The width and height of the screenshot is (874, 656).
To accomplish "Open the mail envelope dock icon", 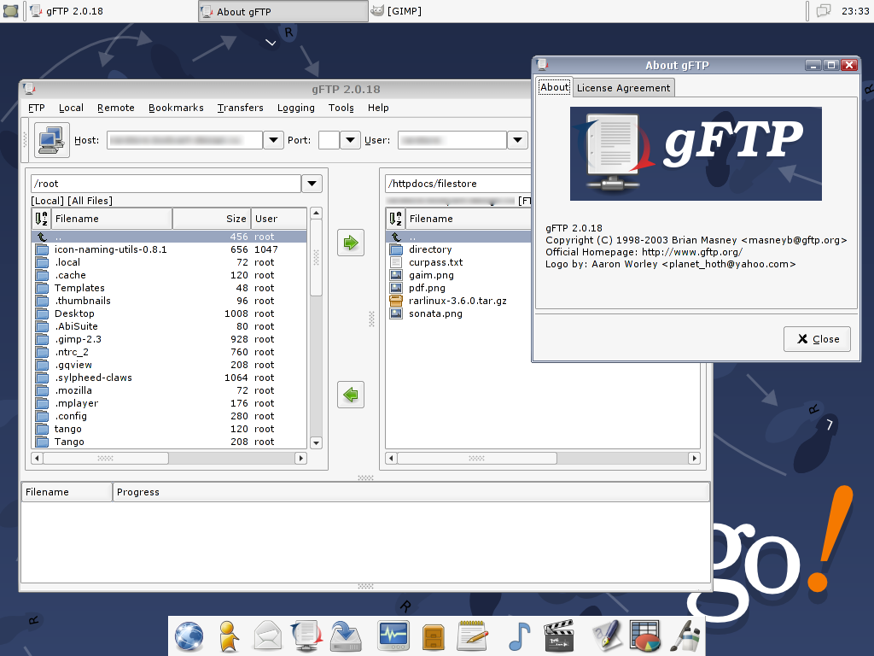I will [267, 636].
